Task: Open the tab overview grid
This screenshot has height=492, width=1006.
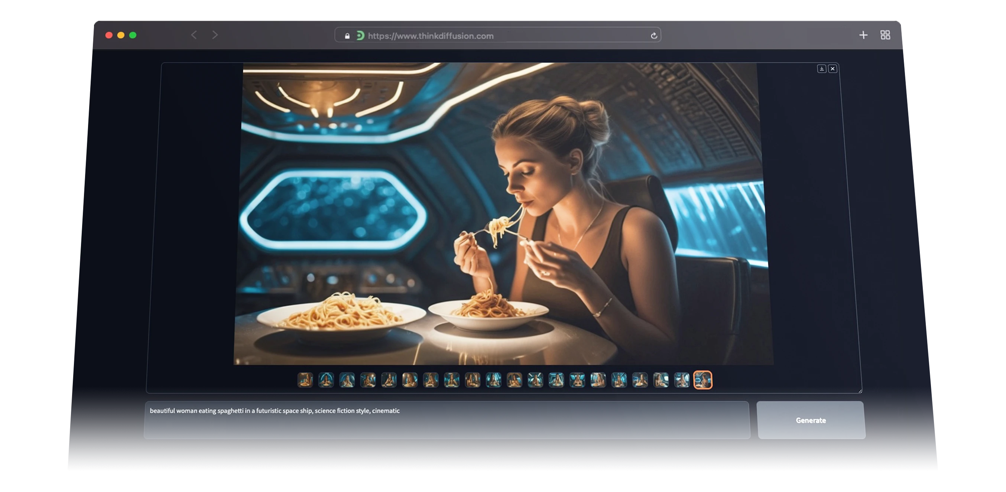Action: [885, 35]
